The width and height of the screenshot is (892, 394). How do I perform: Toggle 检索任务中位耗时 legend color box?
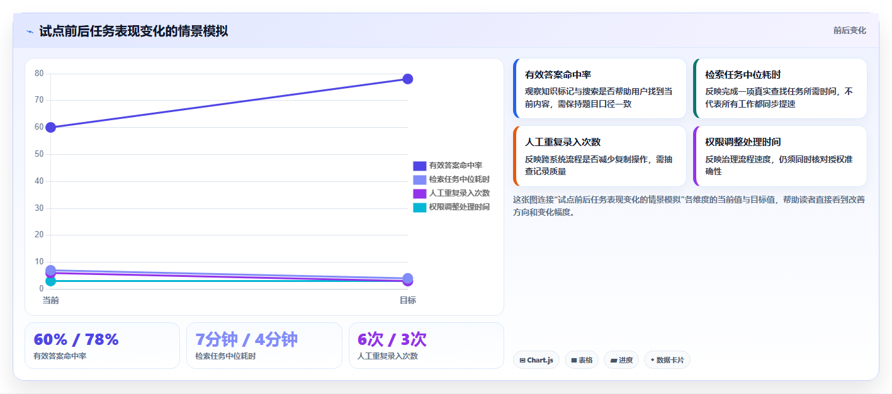(419, 179)
